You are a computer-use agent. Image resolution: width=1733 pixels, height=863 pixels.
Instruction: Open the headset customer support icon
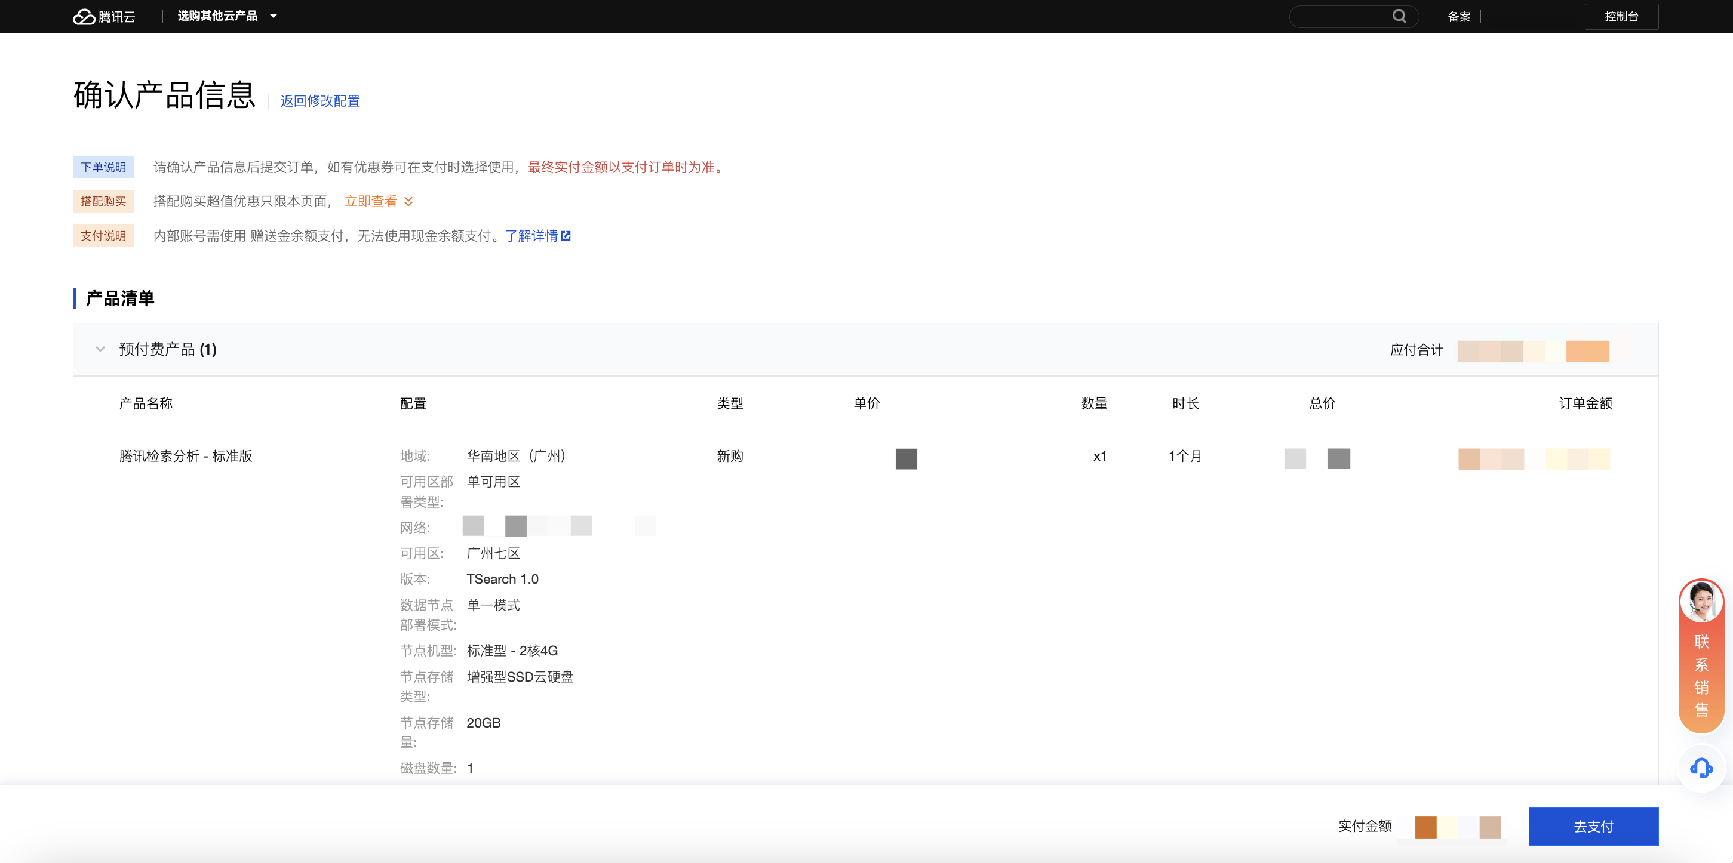(1701, 768)
